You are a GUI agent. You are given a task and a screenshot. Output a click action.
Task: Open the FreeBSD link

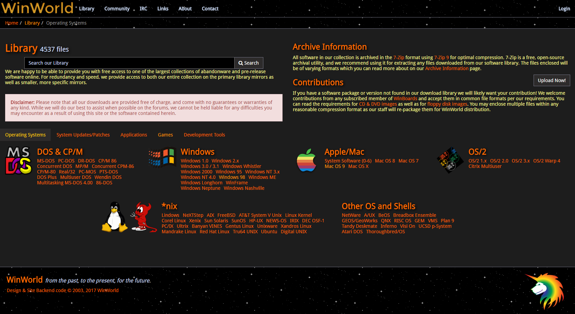coord(226,215)
